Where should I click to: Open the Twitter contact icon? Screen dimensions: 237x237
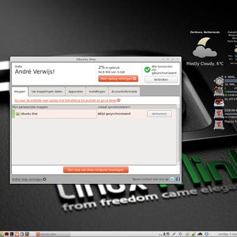tap(172, 179)
